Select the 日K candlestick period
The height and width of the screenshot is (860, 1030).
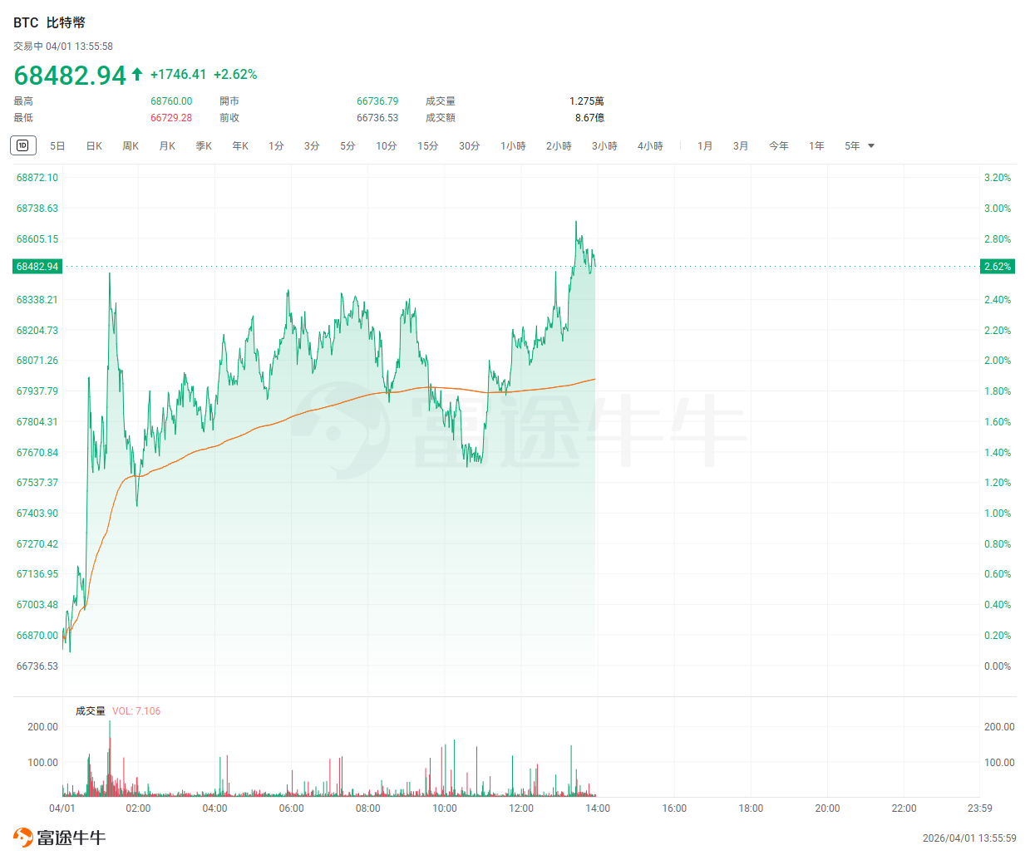pos(94,146)
